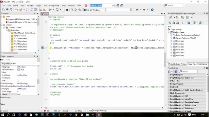209x117 pixels.
Task: Expand Unit1.pas in Project Manager
Action: 171,41
